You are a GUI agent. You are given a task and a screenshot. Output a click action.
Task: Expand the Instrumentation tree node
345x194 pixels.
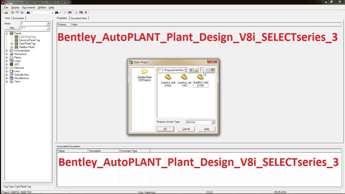coord(7,51)
